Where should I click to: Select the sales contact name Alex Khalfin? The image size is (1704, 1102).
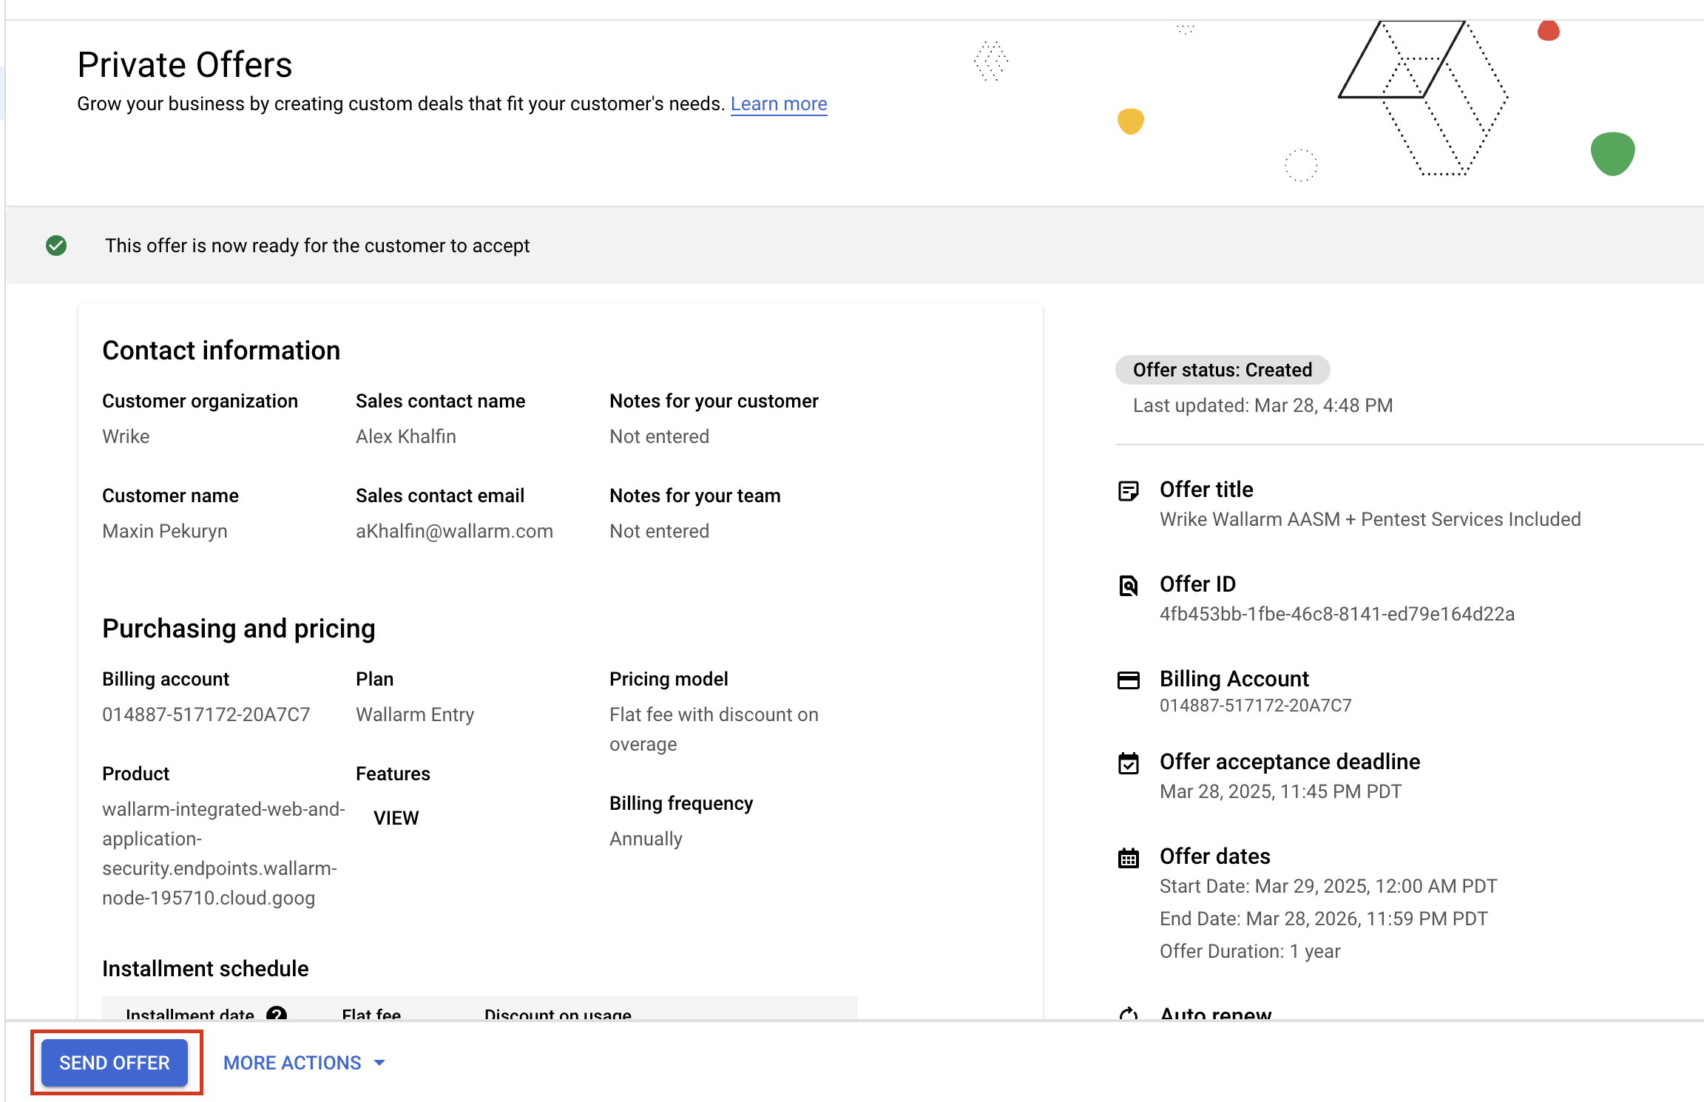(406, 436)
